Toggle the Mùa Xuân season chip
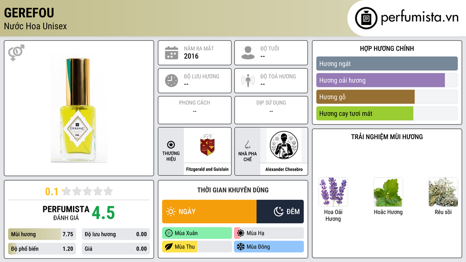This screenshot has height=262, width=466. 197,233
